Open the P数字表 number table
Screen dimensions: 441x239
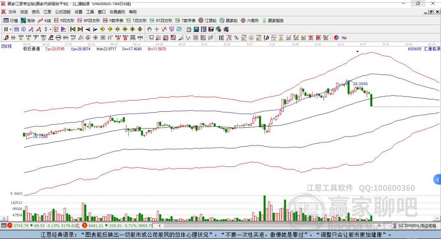[113, 21]
